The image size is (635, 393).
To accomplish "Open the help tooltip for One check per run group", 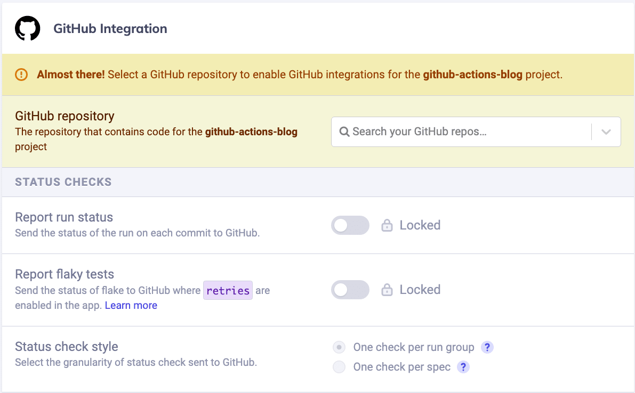I will [487, 347].
